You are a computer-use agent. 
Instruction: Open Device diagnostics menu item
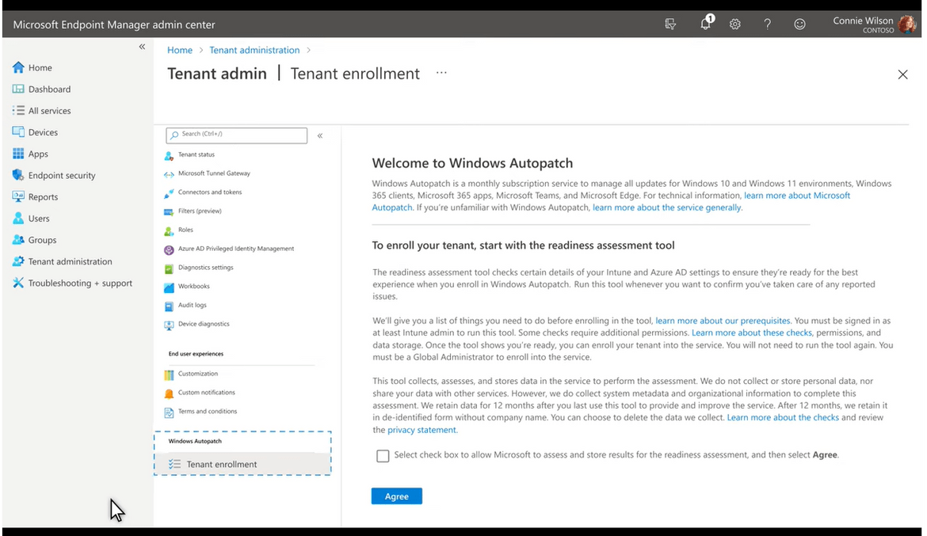click(x=204, y=325)
